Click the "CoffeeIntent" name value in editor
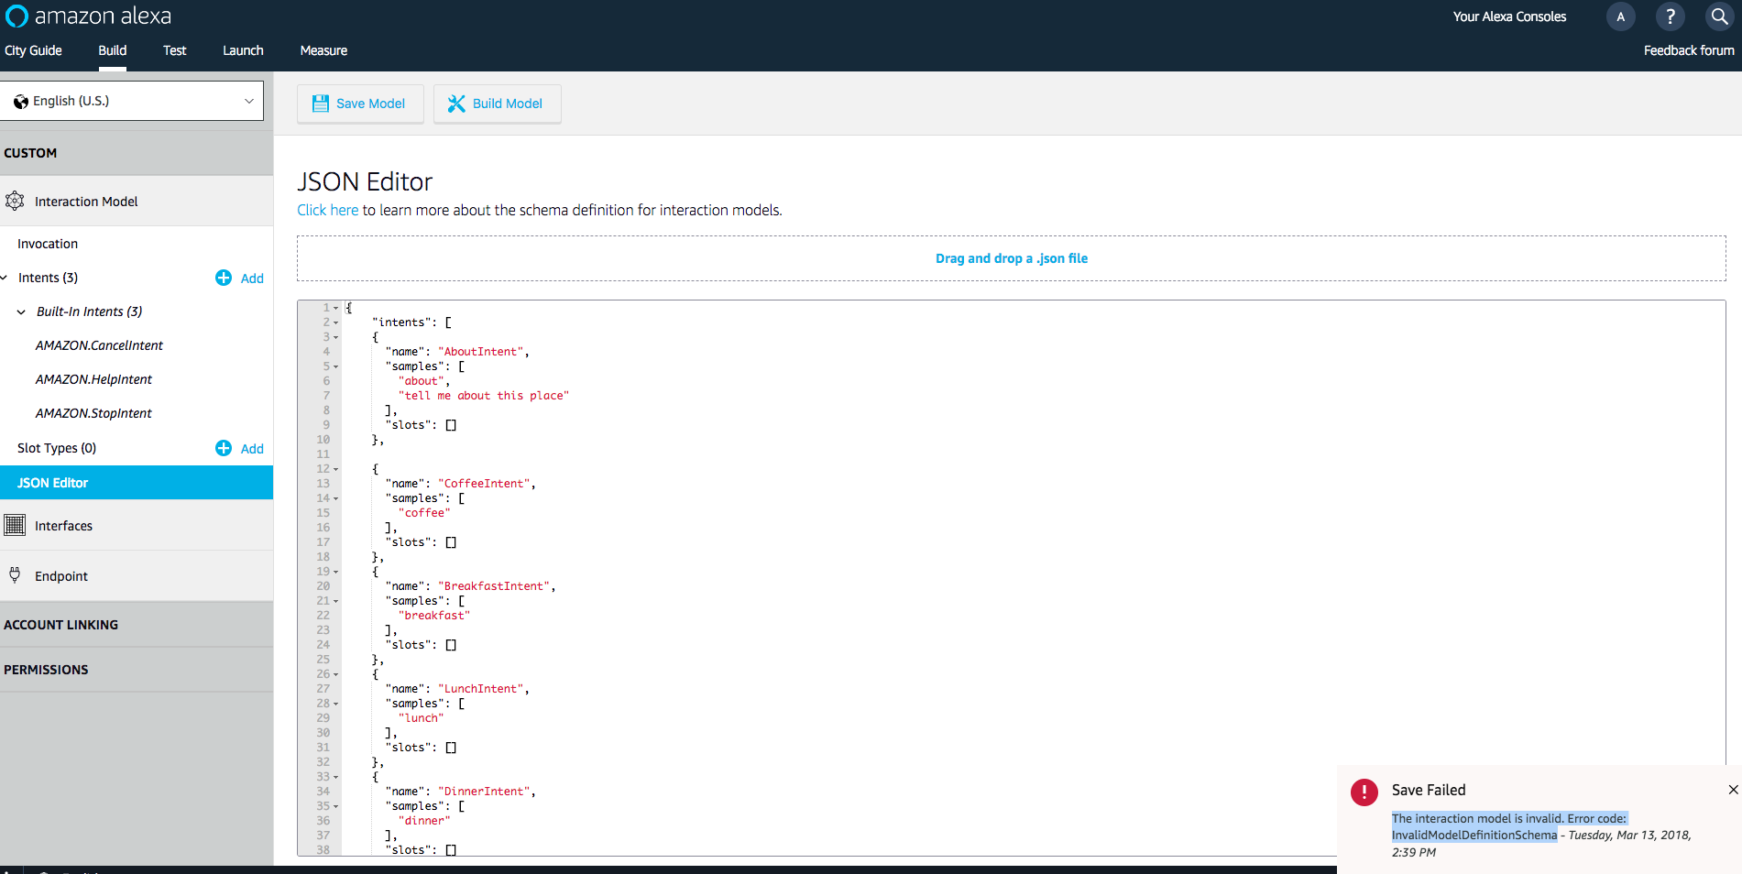Viewport: 1742px width, 874px height. coord(484,484)
